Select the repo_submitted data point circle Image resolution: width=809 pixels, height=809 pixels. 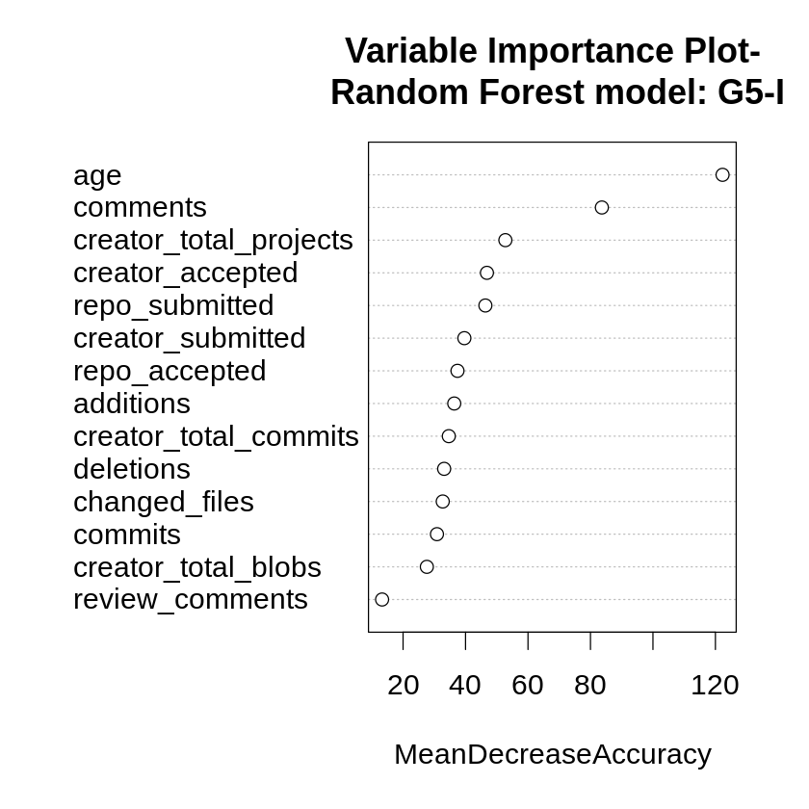(x=485, y=305)
